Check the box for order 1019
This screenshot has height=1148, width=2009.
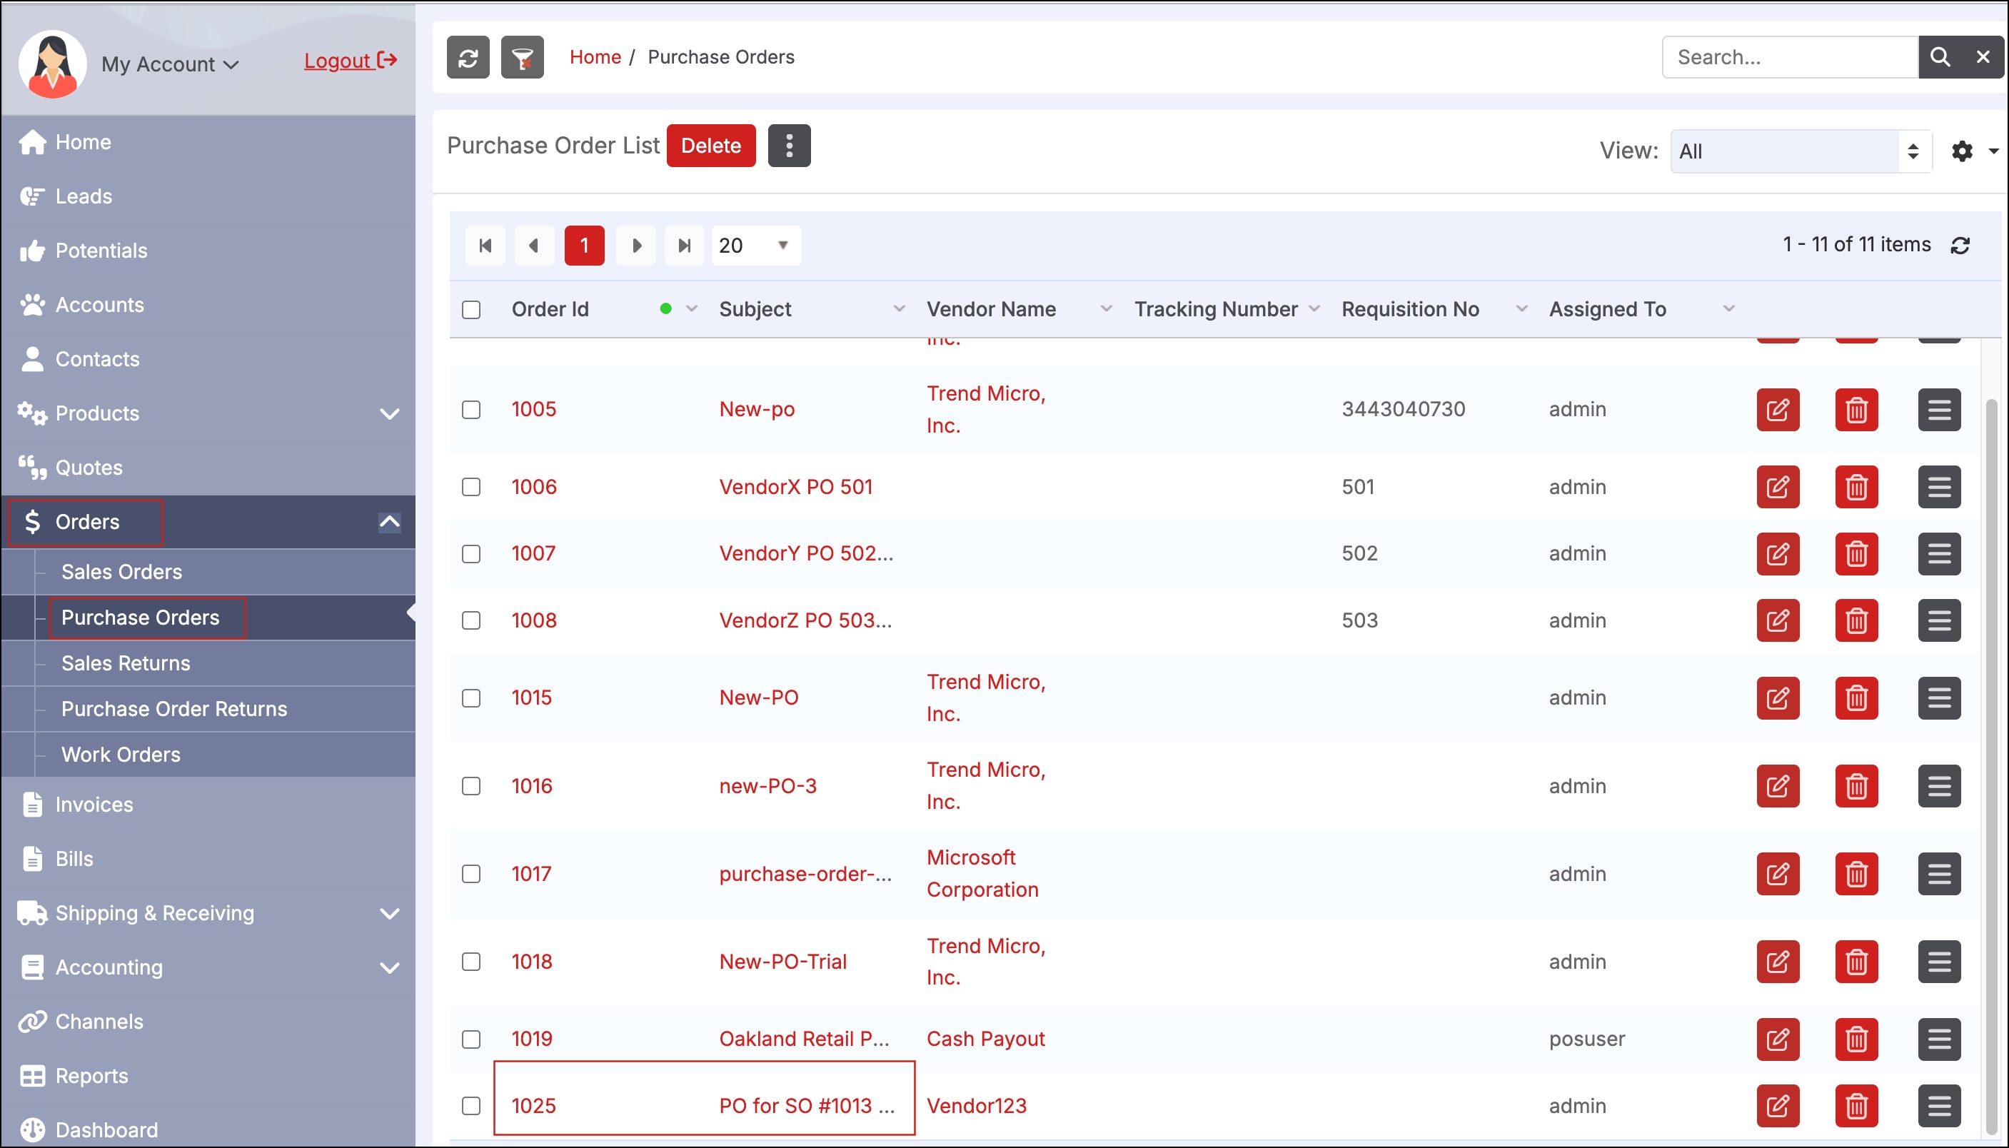471,1039
